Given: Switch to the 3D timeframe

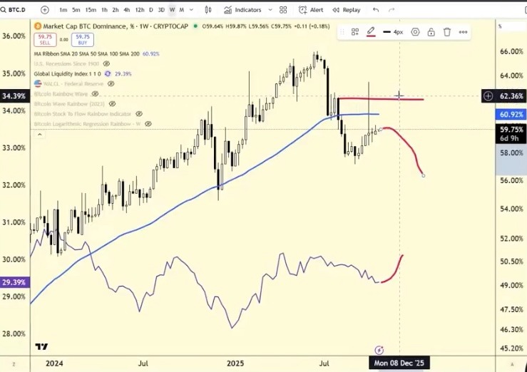Looking at the screenshot, I should coord(161,10).
